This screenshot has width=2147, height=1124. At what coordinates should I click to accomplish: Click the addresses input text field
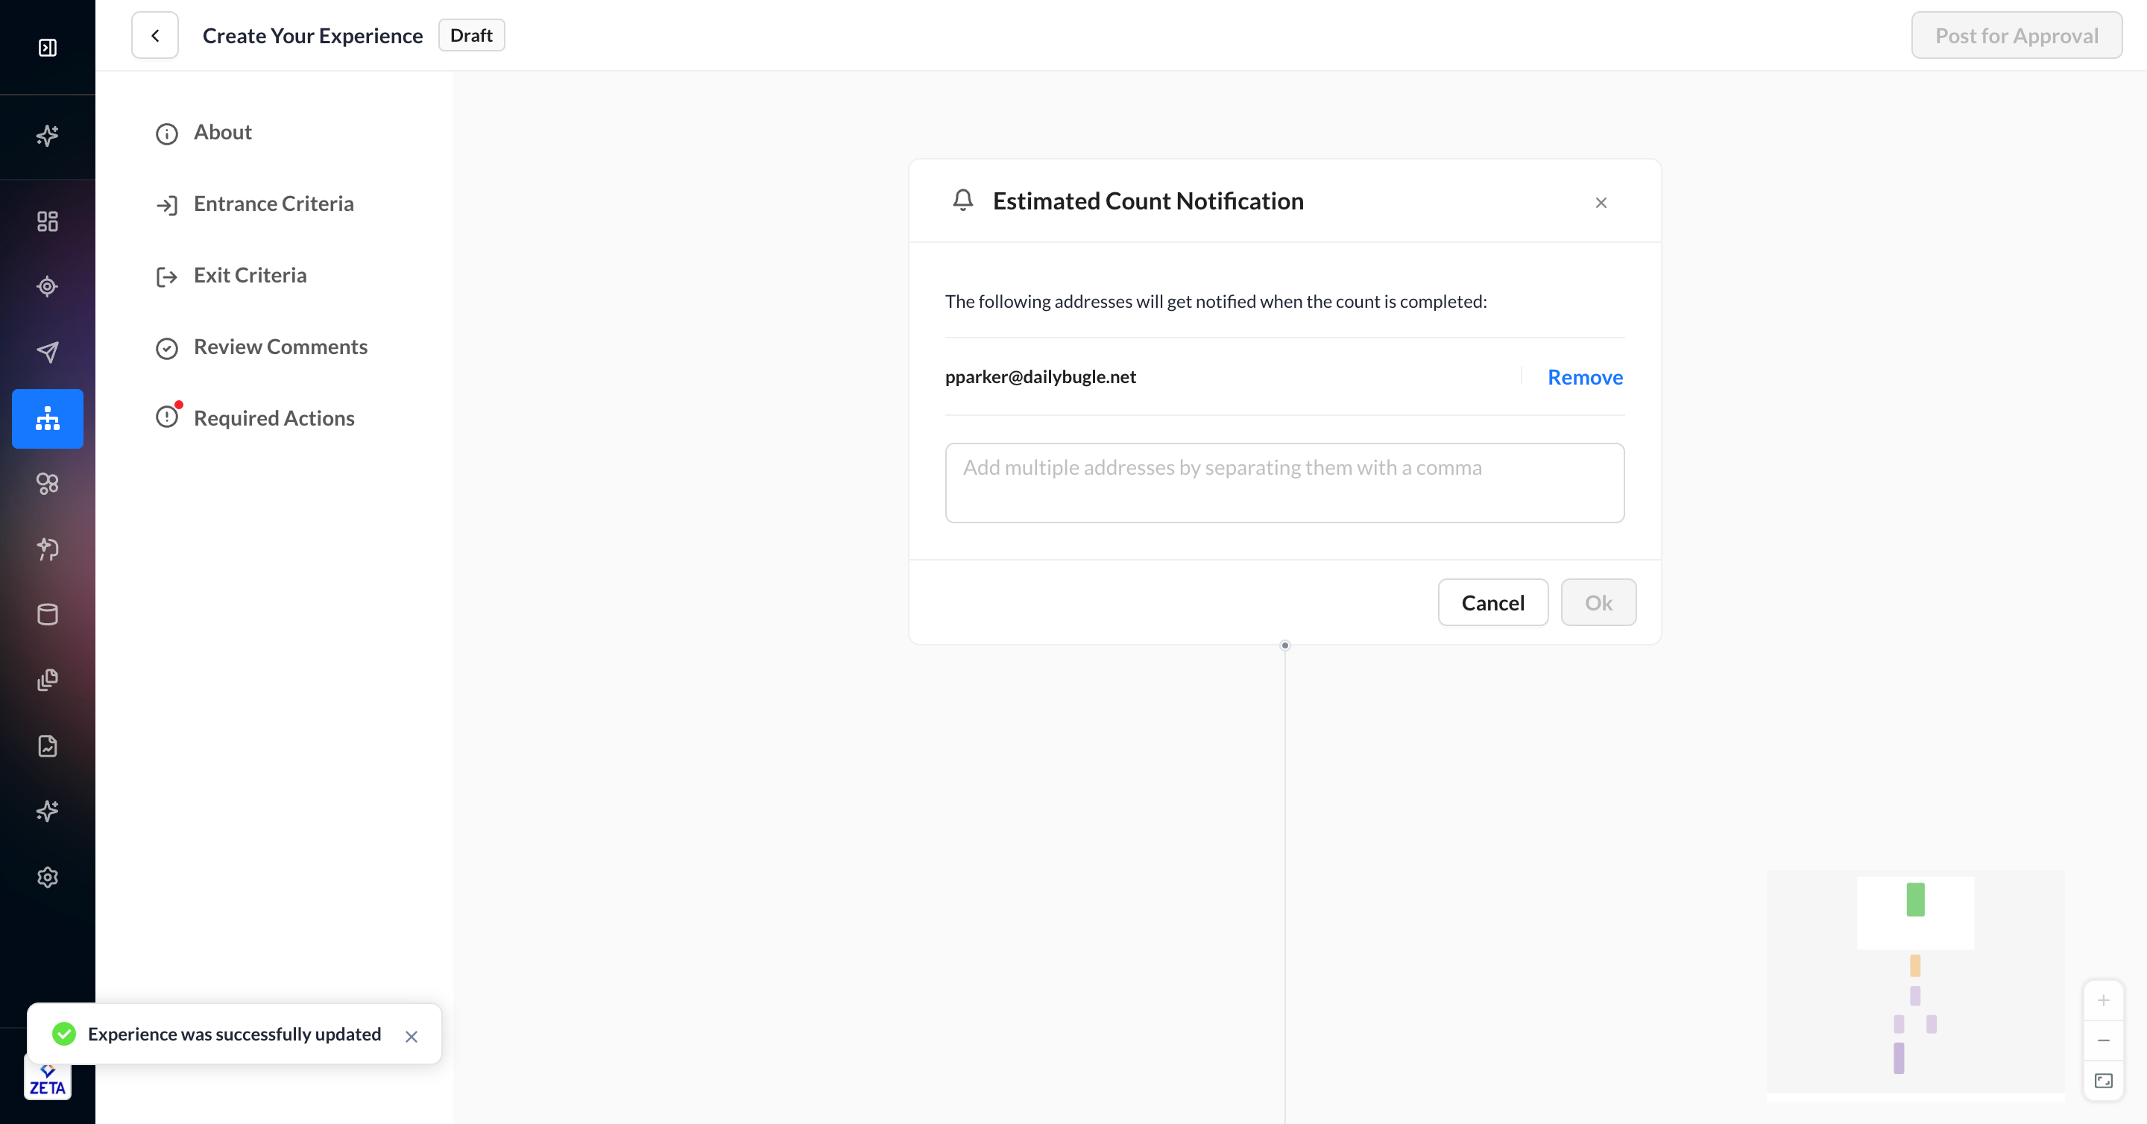point(1284,482)
